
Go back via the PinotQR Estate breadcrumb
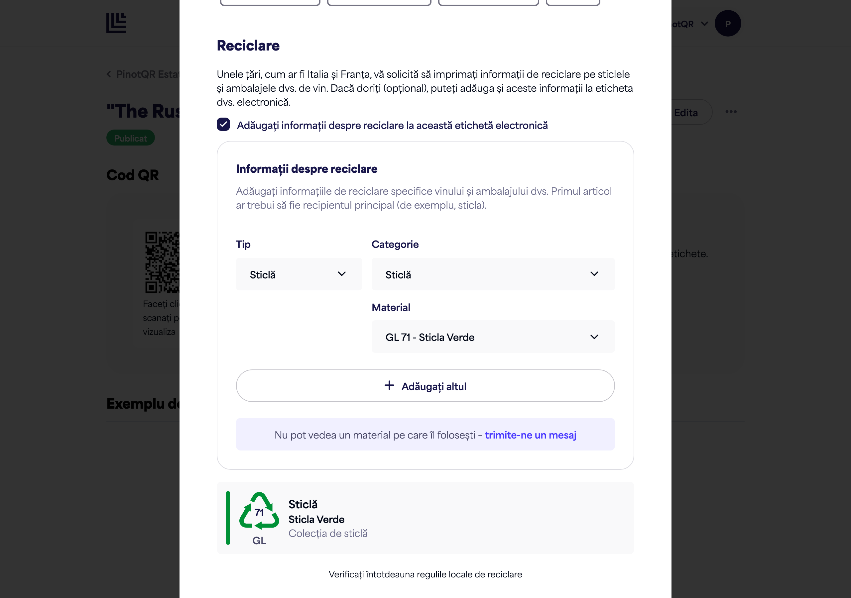[148, 74]
